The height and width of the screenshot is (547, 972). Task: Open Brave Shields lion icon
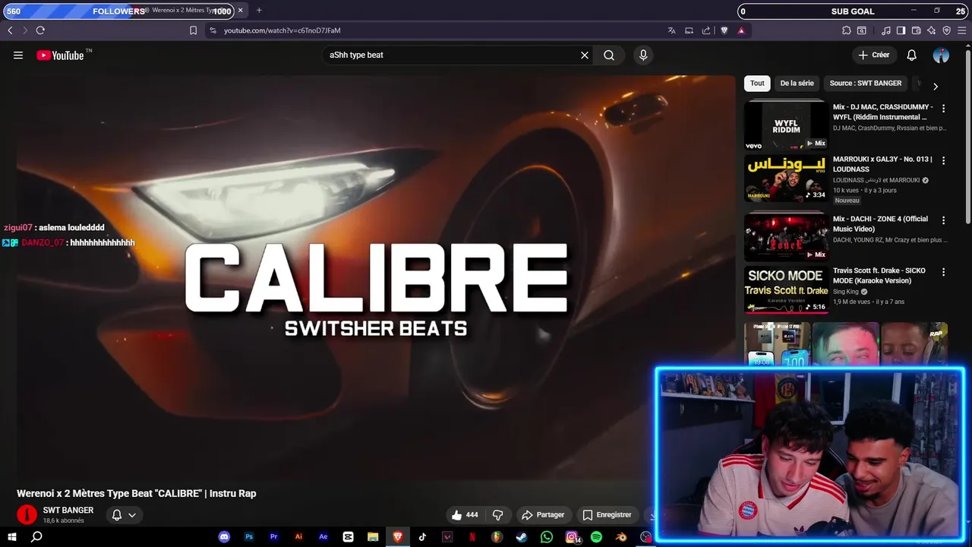pos(724,30)
